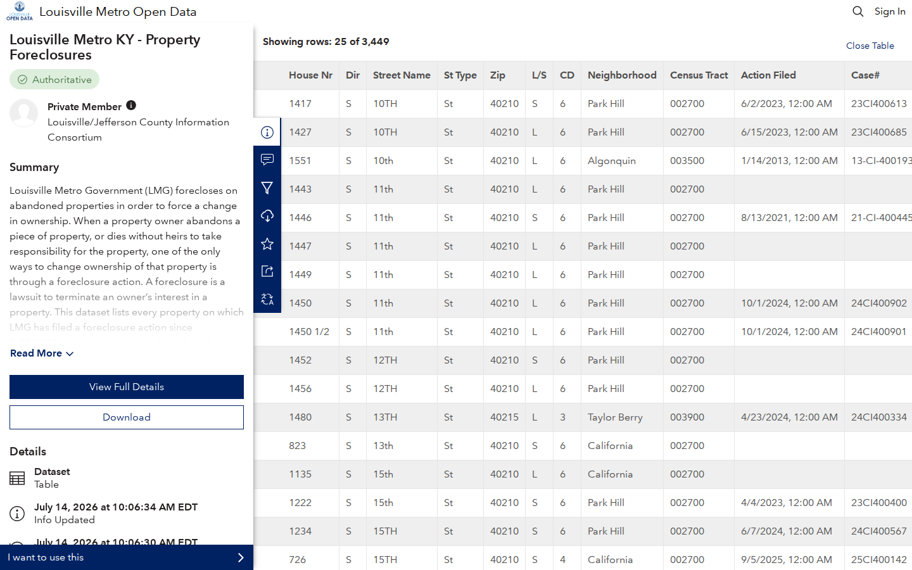
Task: Select case number 24CI400901 cell
Action: pyautogui.click(x=878, y=332)
